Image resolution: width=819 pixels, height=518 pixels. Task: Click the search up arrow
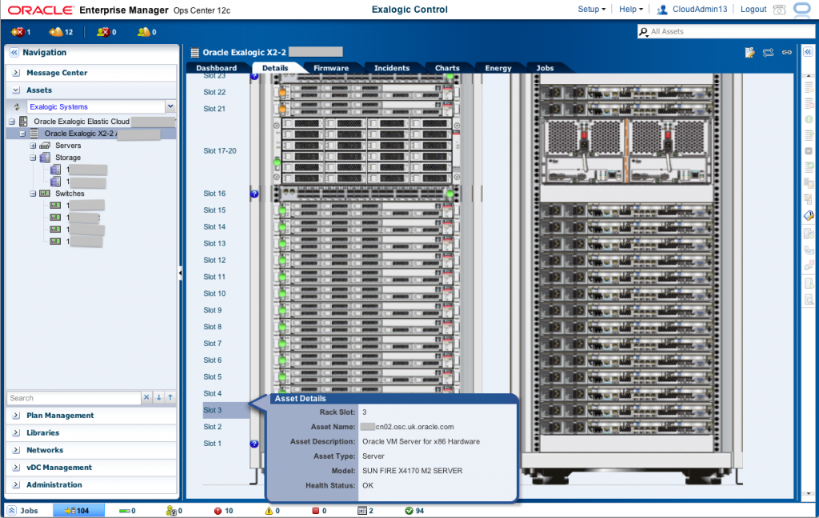click(170, 397)
